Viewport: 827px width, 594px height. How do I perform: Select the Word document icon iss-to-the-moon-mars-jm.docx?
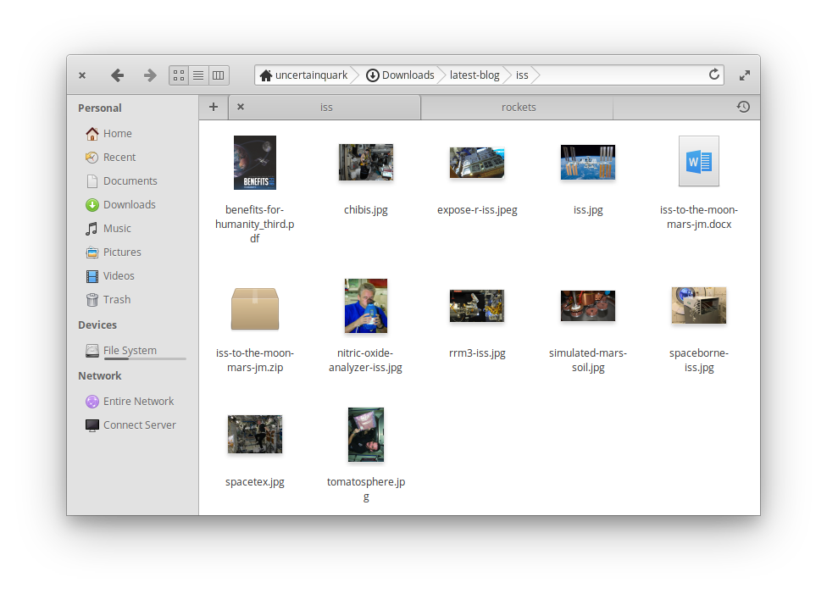(699, 161)
